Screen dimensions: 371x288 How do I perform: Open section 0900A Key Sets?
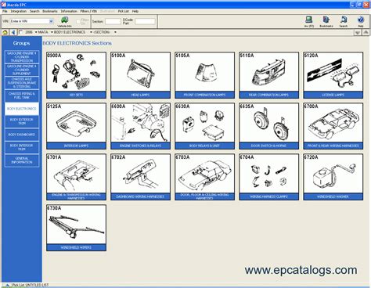click(x=76, y=75)
